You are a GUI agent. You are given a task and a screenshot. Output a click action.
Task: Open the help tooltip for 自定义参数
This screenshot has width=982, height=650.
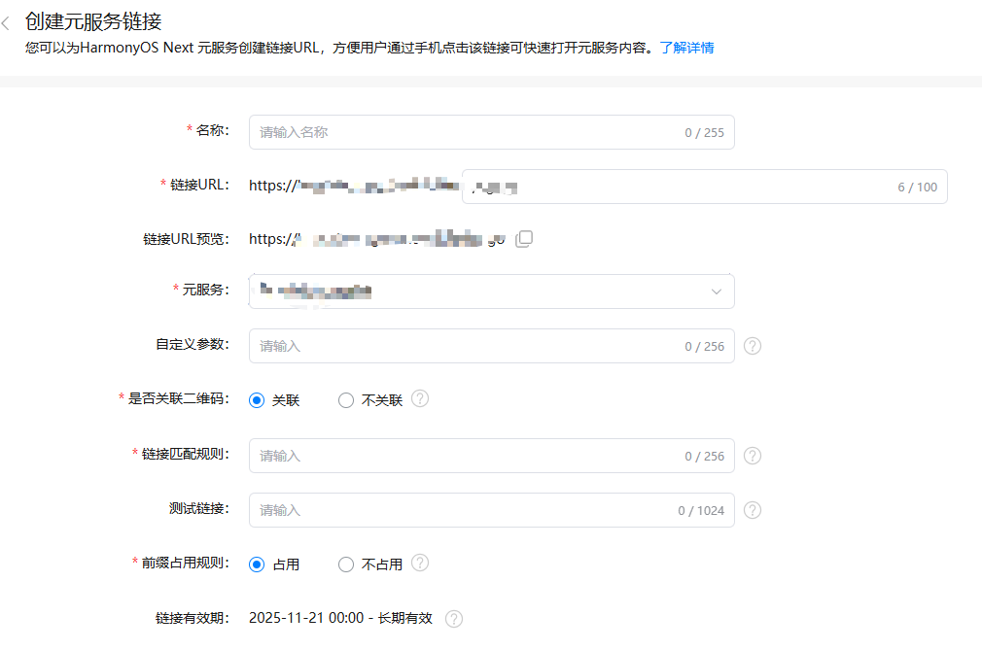[752, 345]
